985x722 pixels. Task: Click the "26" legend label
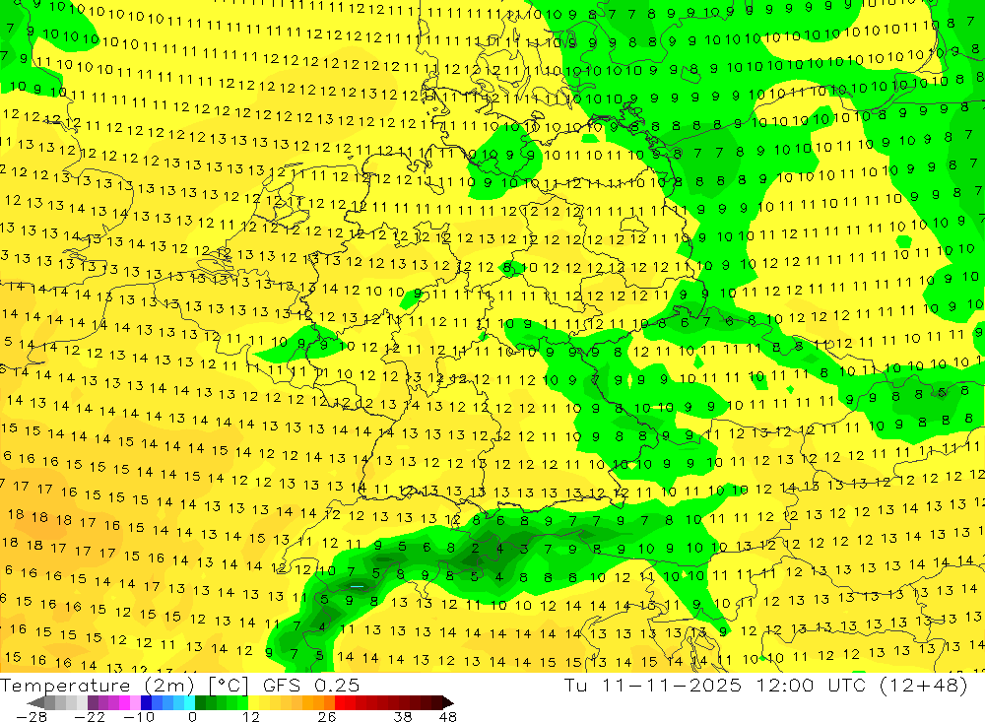327,717
